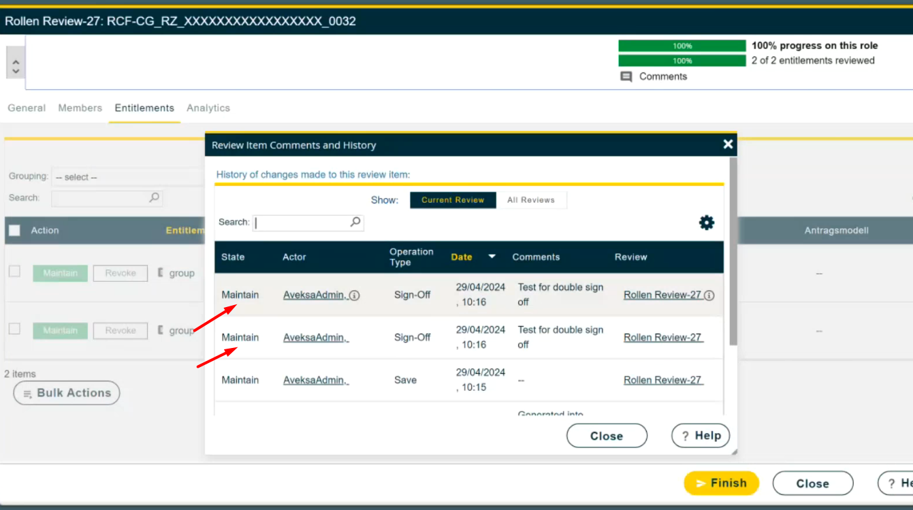Switch to the Members tab
This screenshot has width=913, height=510.
tap(80, 108)
